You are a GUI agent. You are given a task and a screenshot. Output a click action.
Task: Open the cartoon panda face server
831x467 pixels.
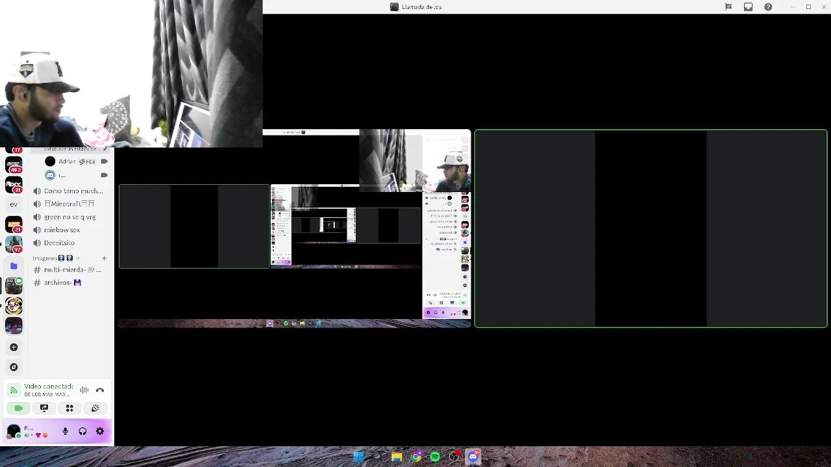[x=14, y=305]
